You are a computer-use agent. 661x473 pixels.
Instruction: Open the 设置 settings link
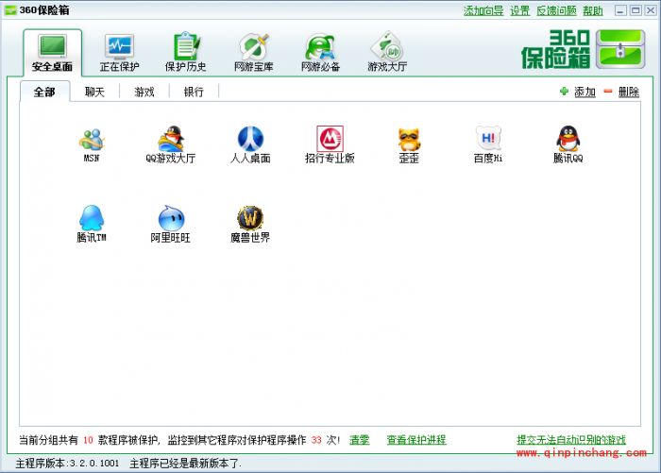tap(519, 10)
